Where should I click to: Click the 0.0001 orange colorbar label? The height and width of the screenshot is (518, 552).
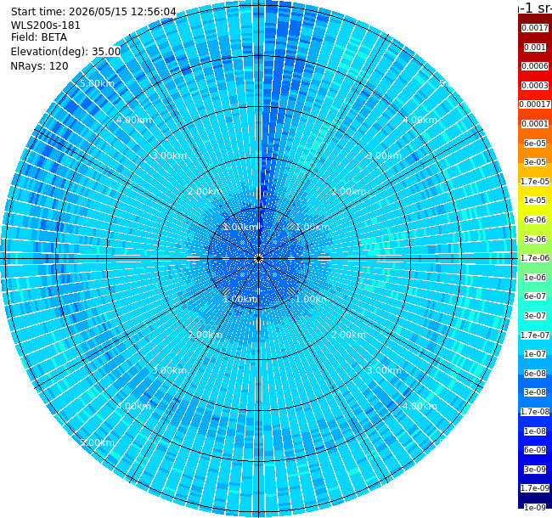pos(535,124)
